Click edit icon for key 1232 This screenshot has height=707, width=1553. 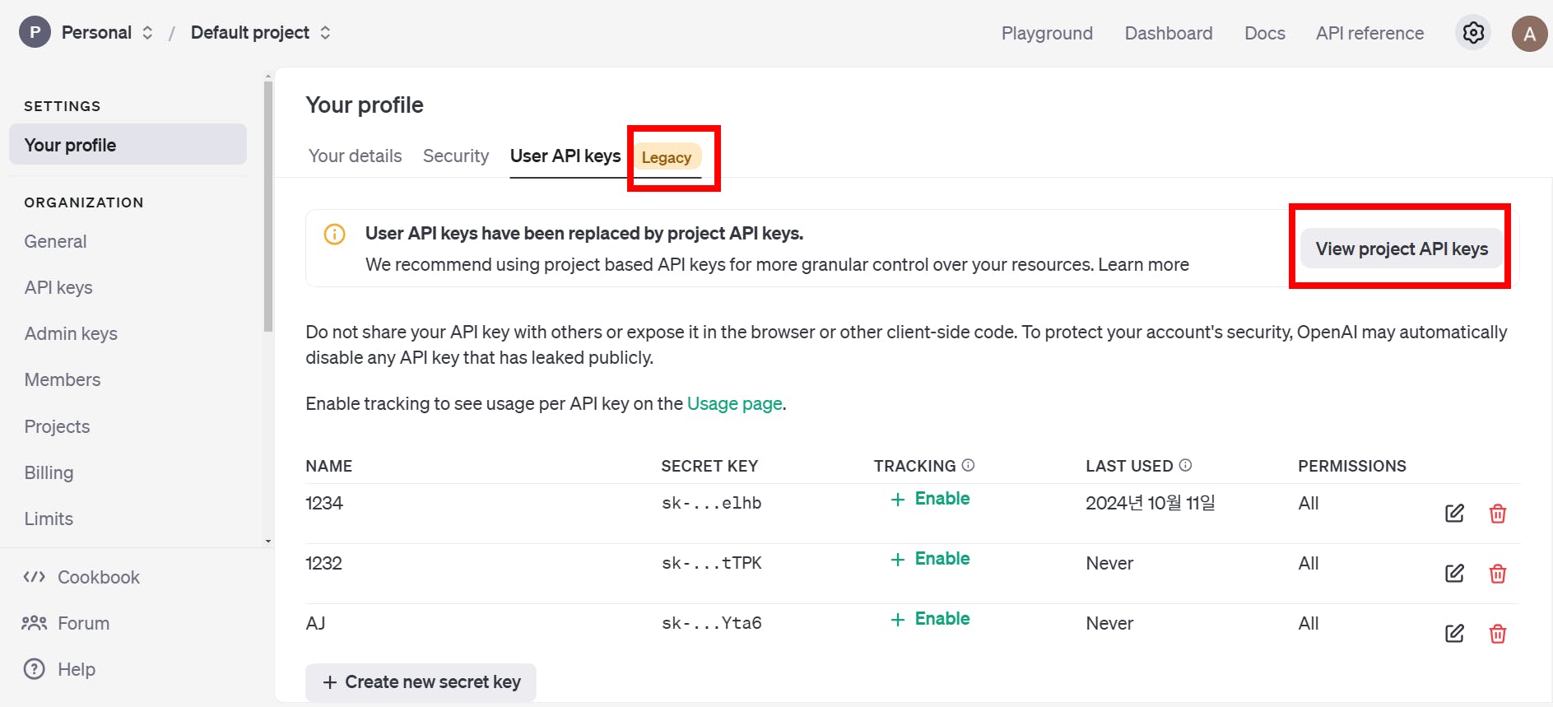pyautogui.click(x=1454, y=574)
